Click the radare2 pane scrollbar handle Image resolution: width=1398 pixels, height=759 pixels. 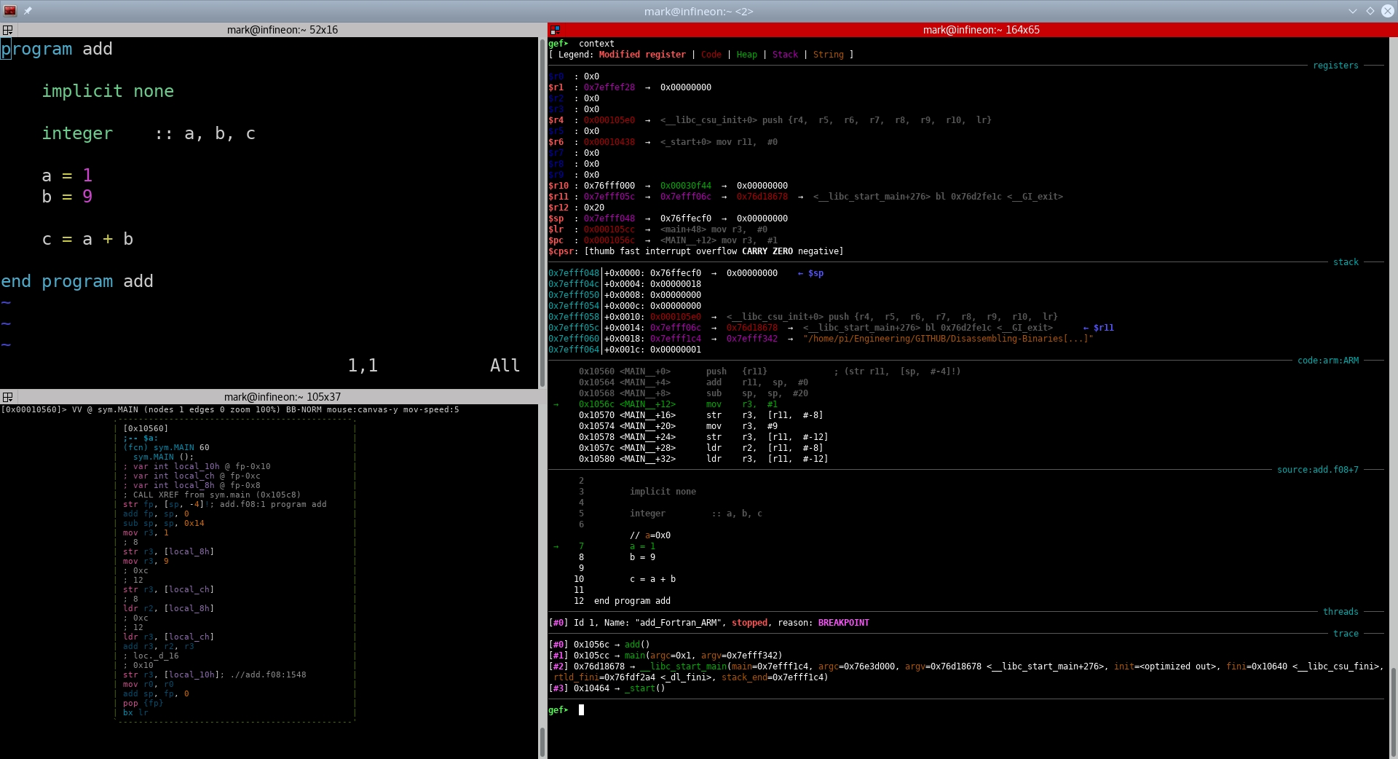[542, 742]
